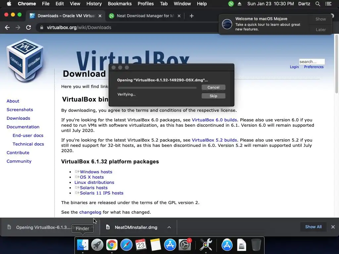Open Calendar icon showing 23
The width and height of the screenshot is (339, 254).
pyautogui.click(x=141, y=245)
